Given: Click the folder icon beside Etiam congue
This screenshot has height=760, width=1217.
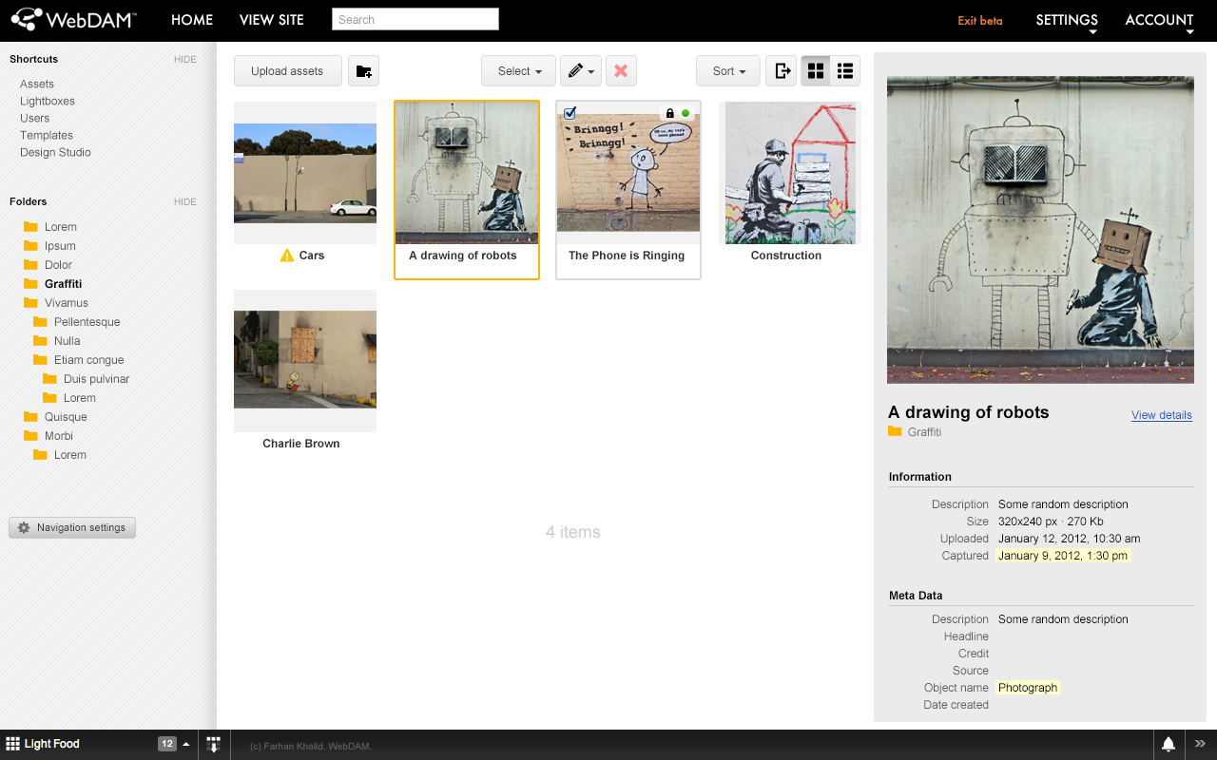Looking at the screenshot, I should click(40, 360).
